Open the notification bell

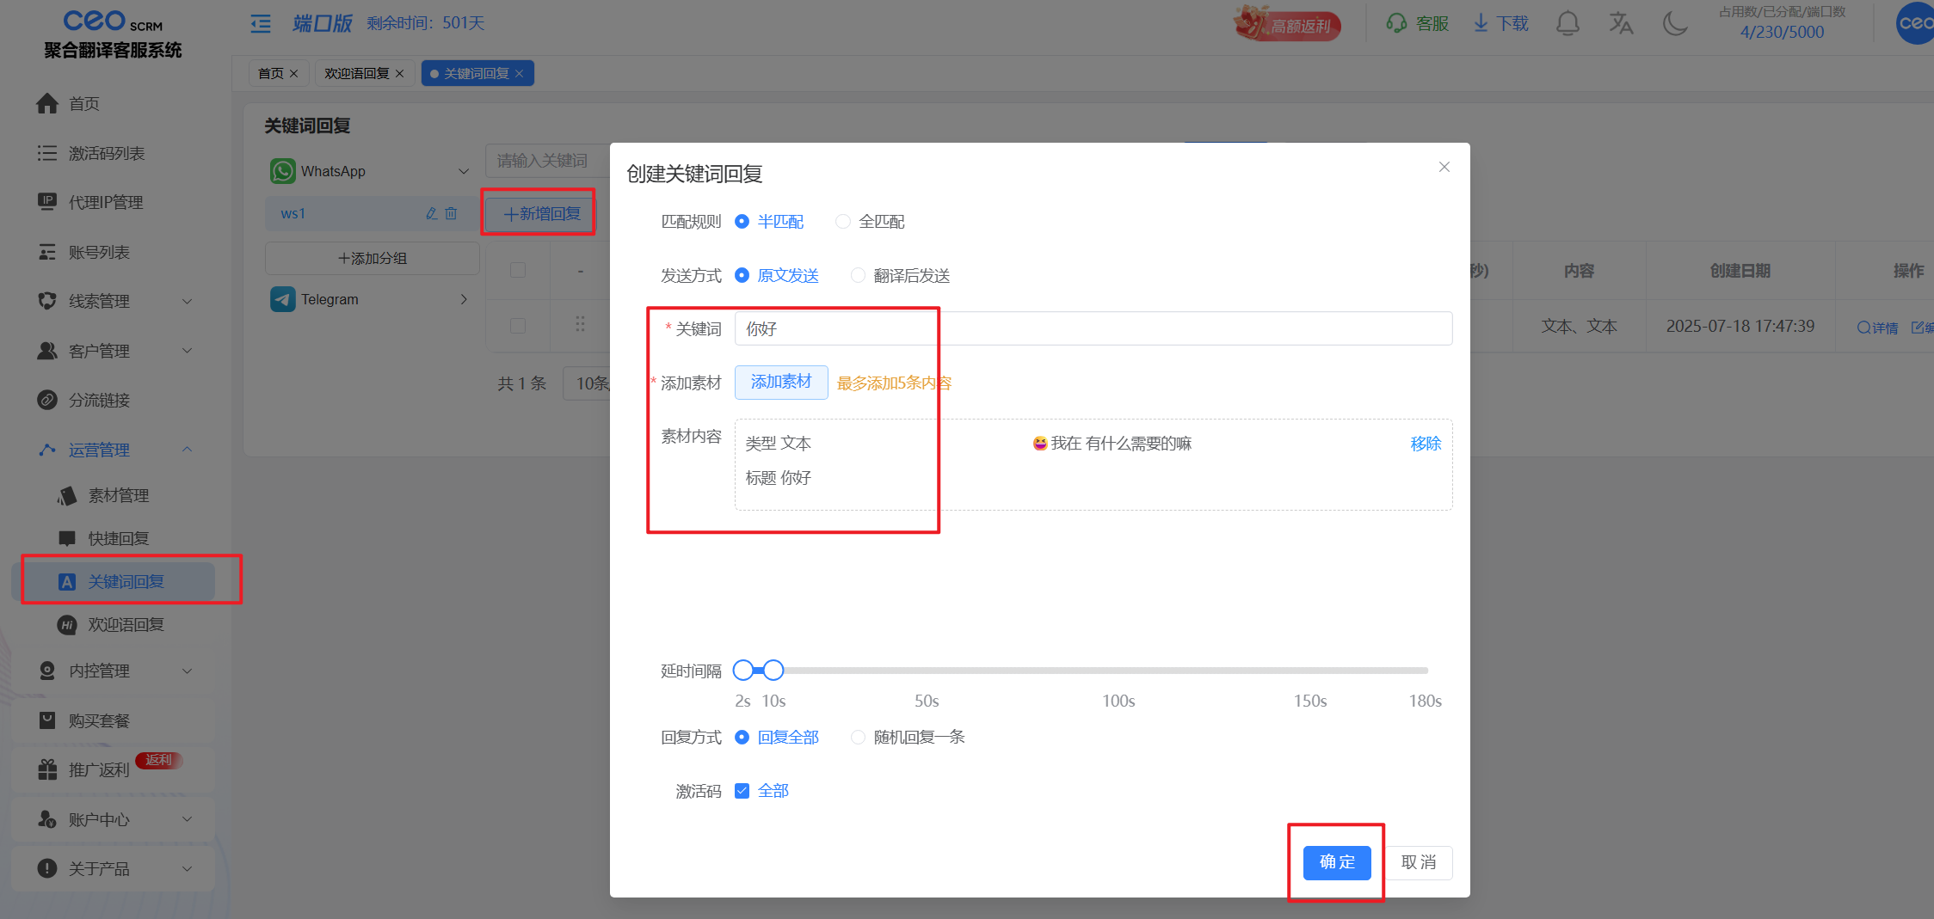(x=1568, y=23)
